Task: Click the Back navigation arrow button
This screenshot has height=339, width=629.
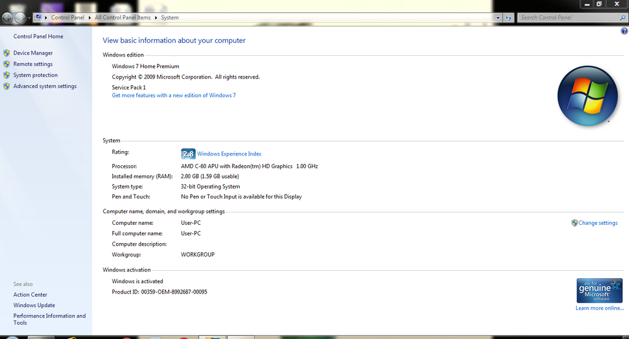Action: coord(7,18)
